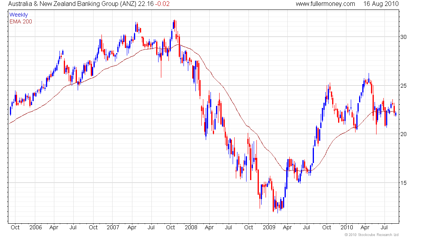Click the 'Apr' label following 2007
Screen dimensions: 436x238
pyautogui.click(x=132, y=227)
